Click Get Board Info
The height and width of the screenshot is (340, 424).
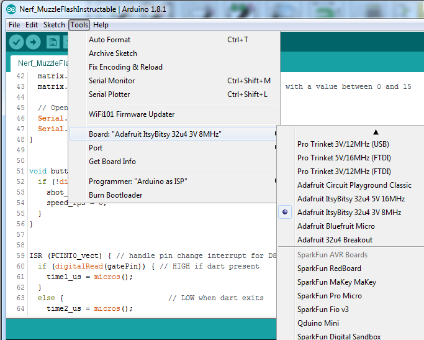pyautogui.click(x=173, y=162)
